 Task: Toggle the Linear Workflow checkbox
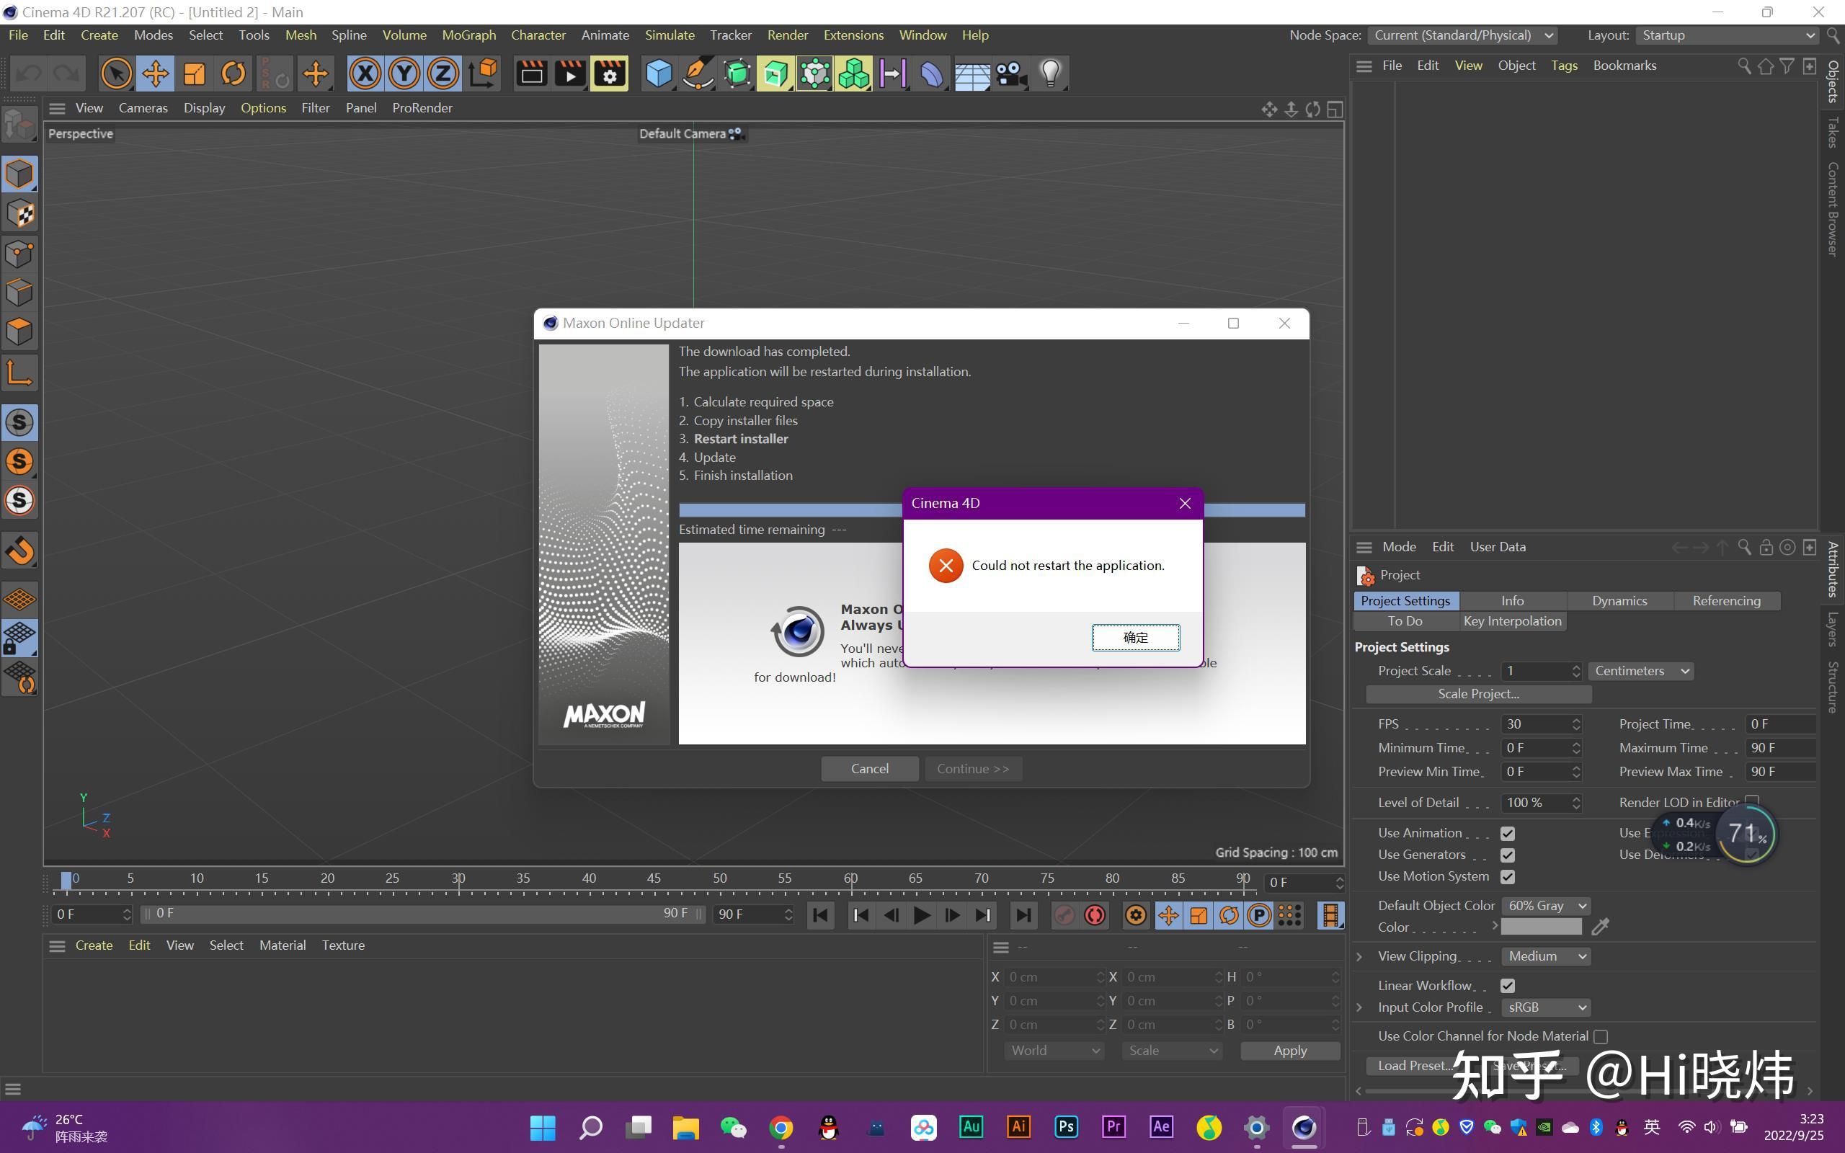coord(1507,986)
